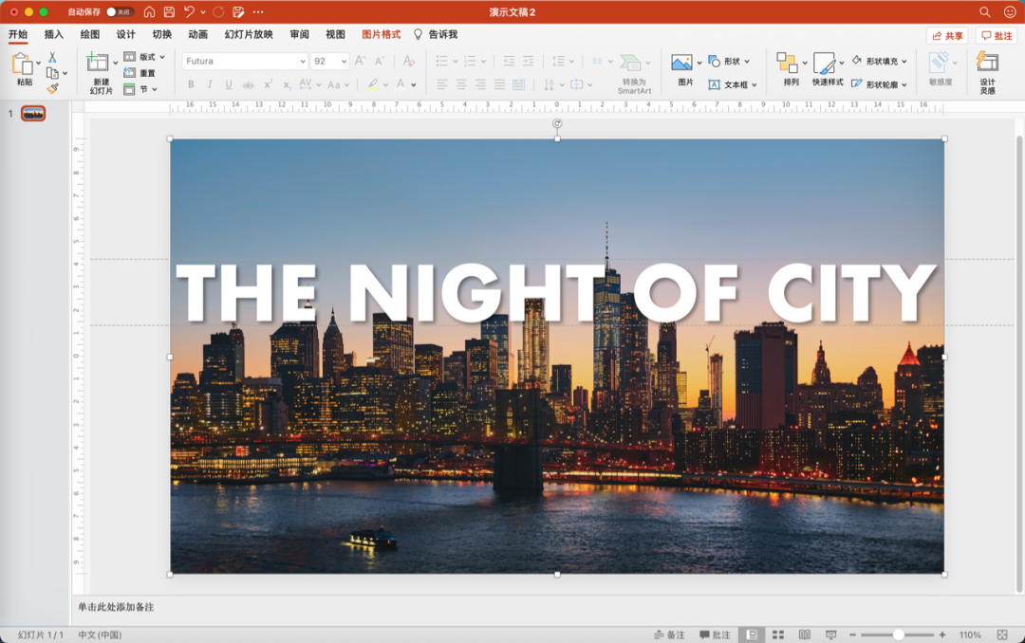Open the 版式 layout dropdown
Viewport: 1025px width, 643px height.
[144, 57]
